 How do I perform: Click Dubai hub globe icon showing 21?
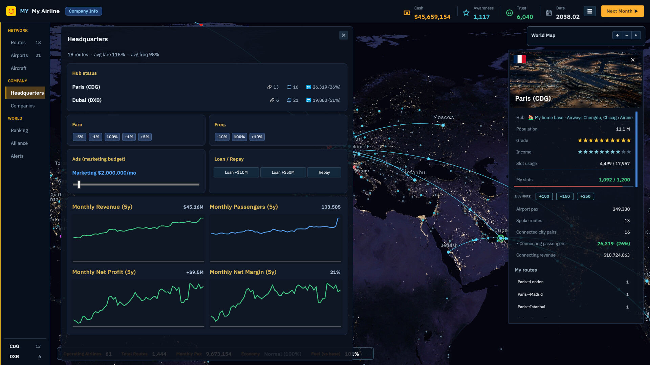point(289,100)
